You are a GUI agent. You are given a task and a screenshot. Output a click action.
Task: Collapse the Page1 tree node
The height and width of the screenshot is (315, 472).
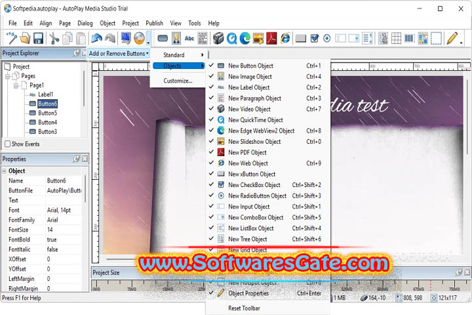pos(16,86)
